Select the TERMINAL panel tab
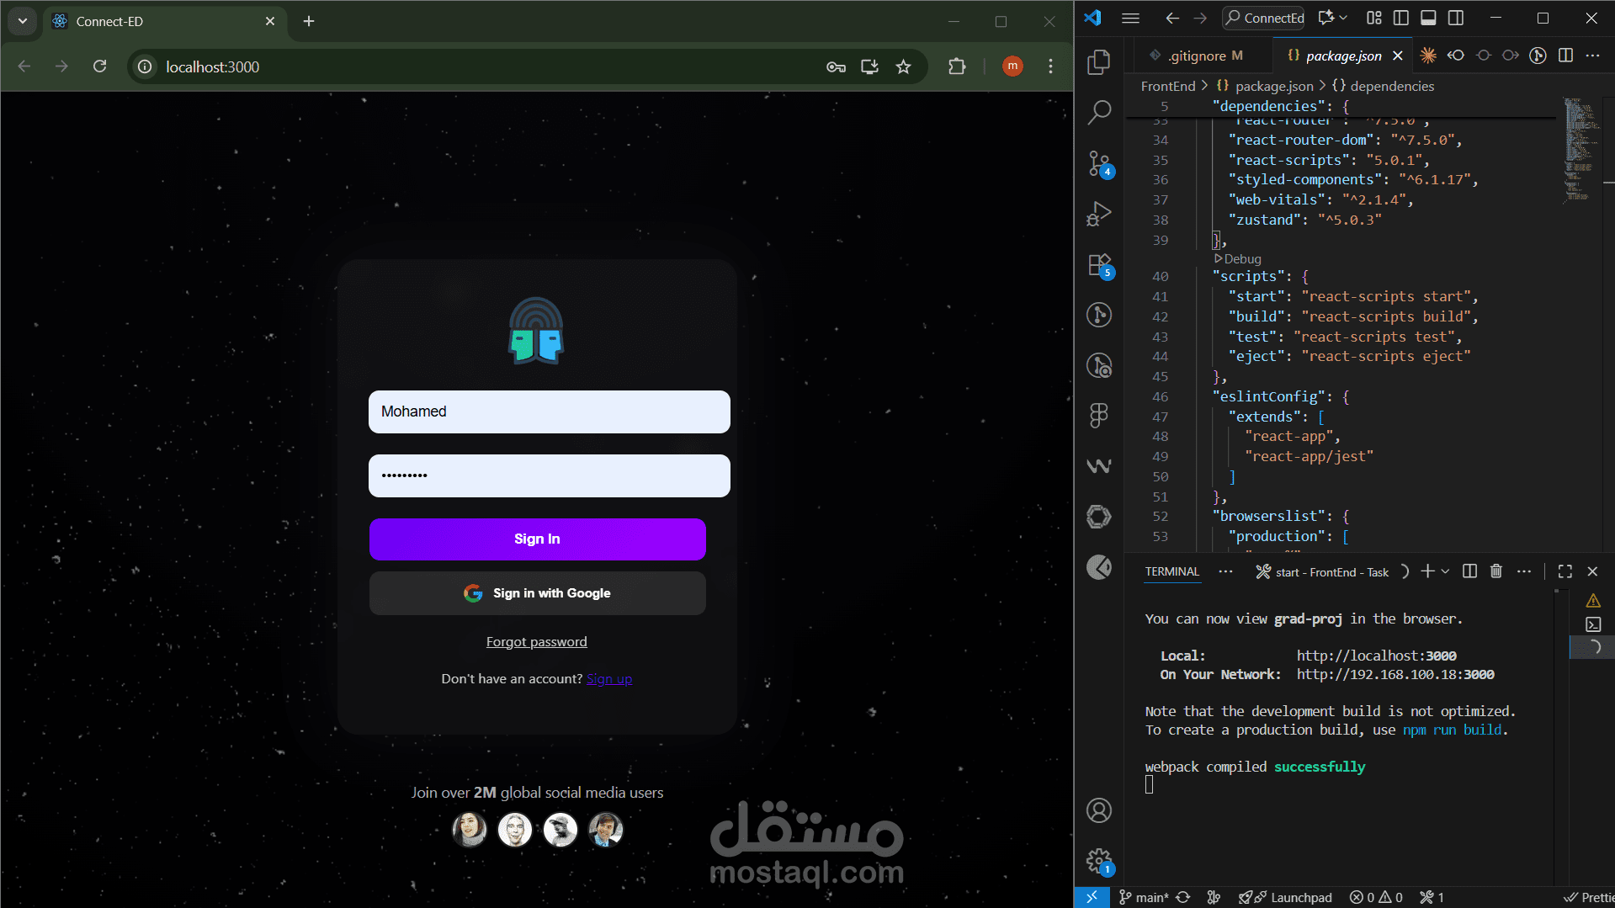This screenshot has width=1615, height=908. [1172, 571]
